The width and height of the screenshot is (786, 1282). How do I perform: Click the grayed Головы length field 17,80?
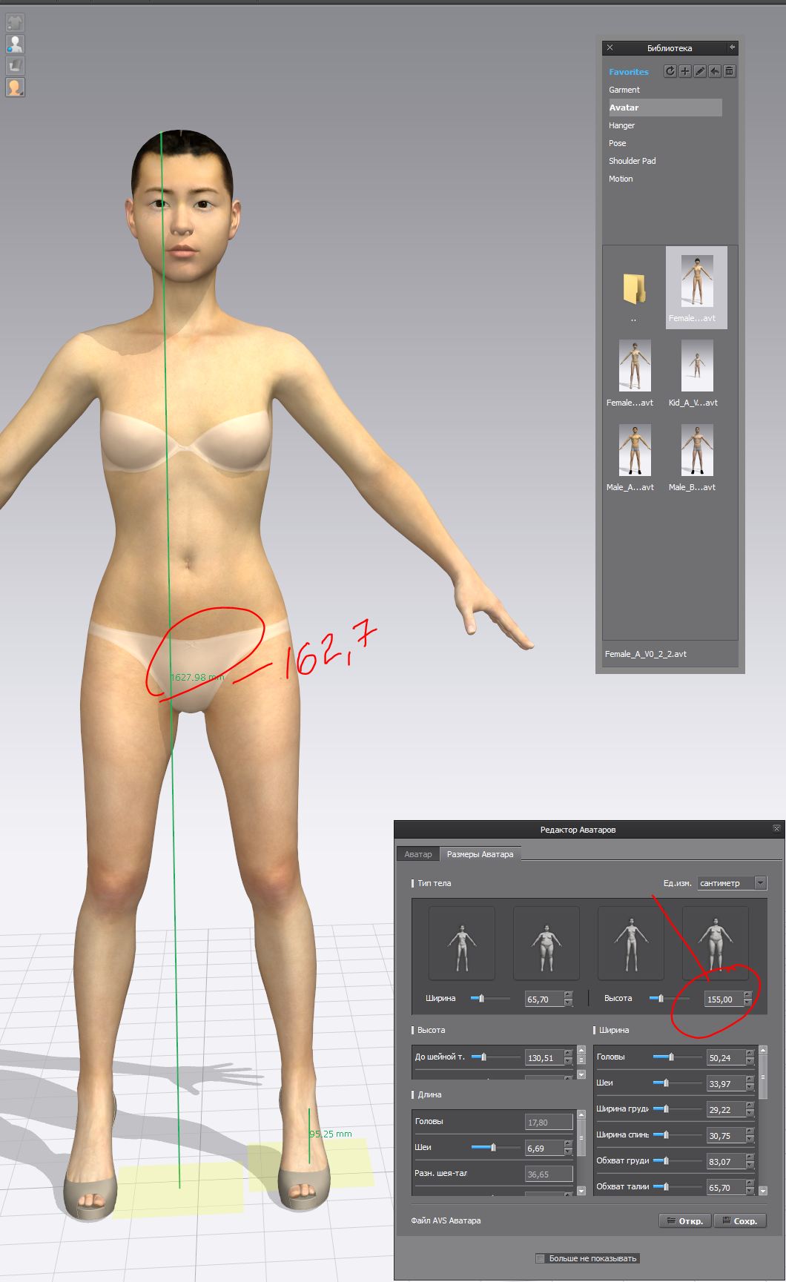click(x=549, y=1122)
